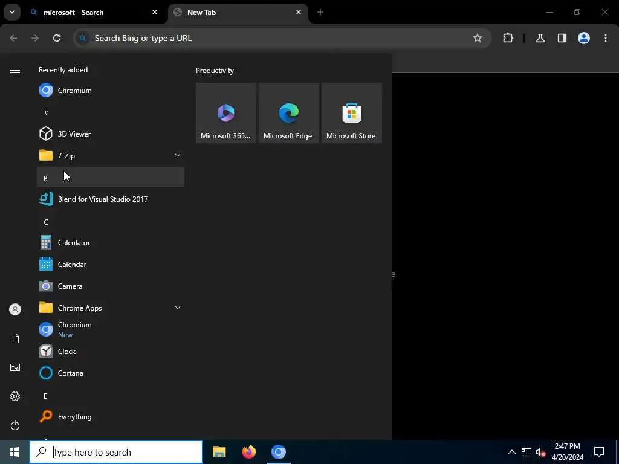
Task: Open the user account icon in Start sidebar
Action: 15,309
